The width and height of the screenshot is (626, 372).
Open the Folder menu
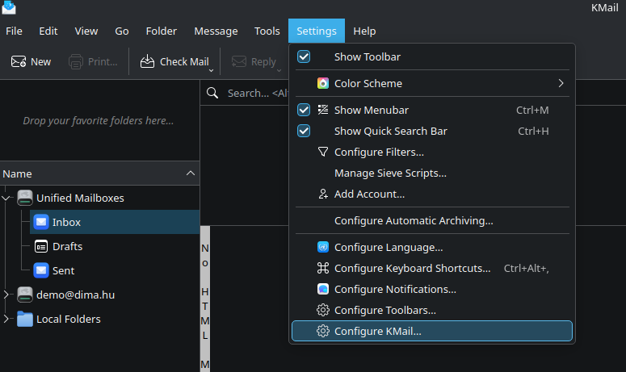162,31
